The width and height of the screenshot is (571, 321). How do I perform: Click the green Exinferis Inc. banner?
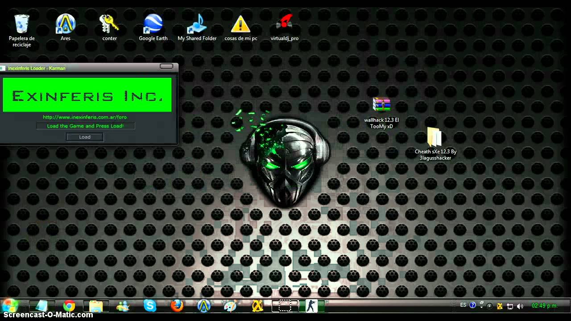click(87, 95)
